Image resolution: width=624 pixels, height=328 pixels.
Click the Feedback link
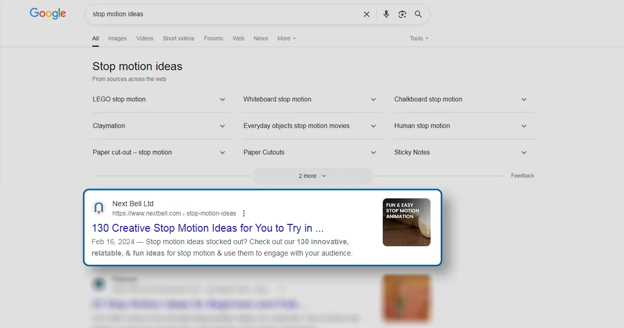click(523, 176)
